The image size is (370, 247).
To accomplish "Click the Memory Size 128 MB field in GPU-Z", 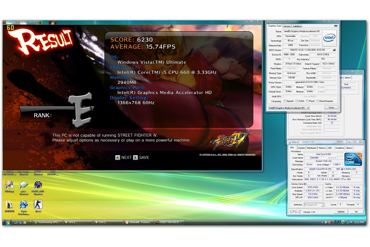I will pyautogui.click(x=291, y=77).
